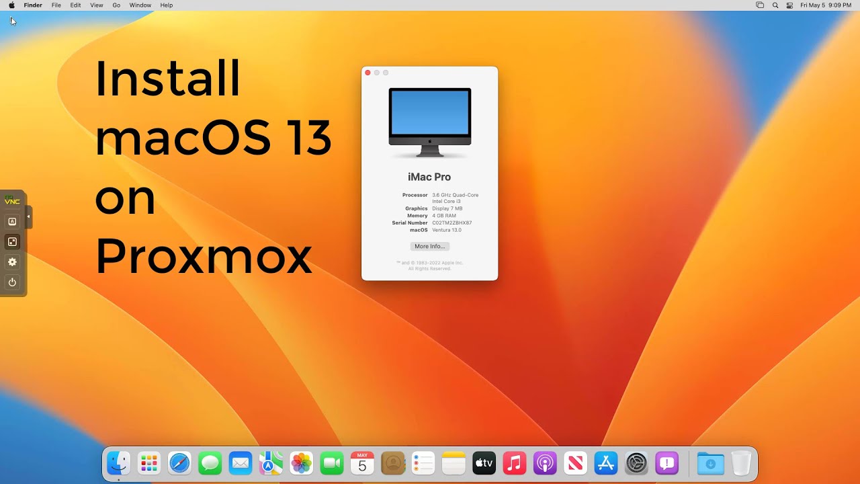Open noVNC settings gear
This screenshot has width=860, height=484.
12,261
